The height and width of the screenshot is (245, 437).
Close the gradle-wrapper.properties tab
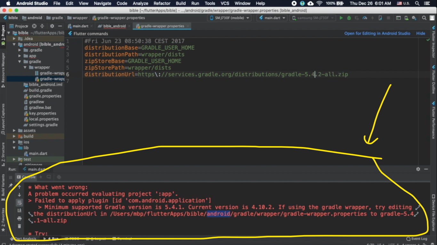(x=188, y=26)
